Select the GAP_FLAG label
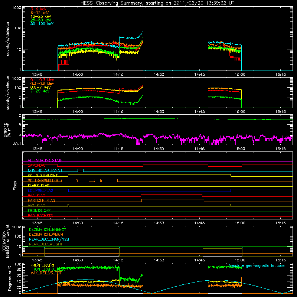 coord(36,165)
